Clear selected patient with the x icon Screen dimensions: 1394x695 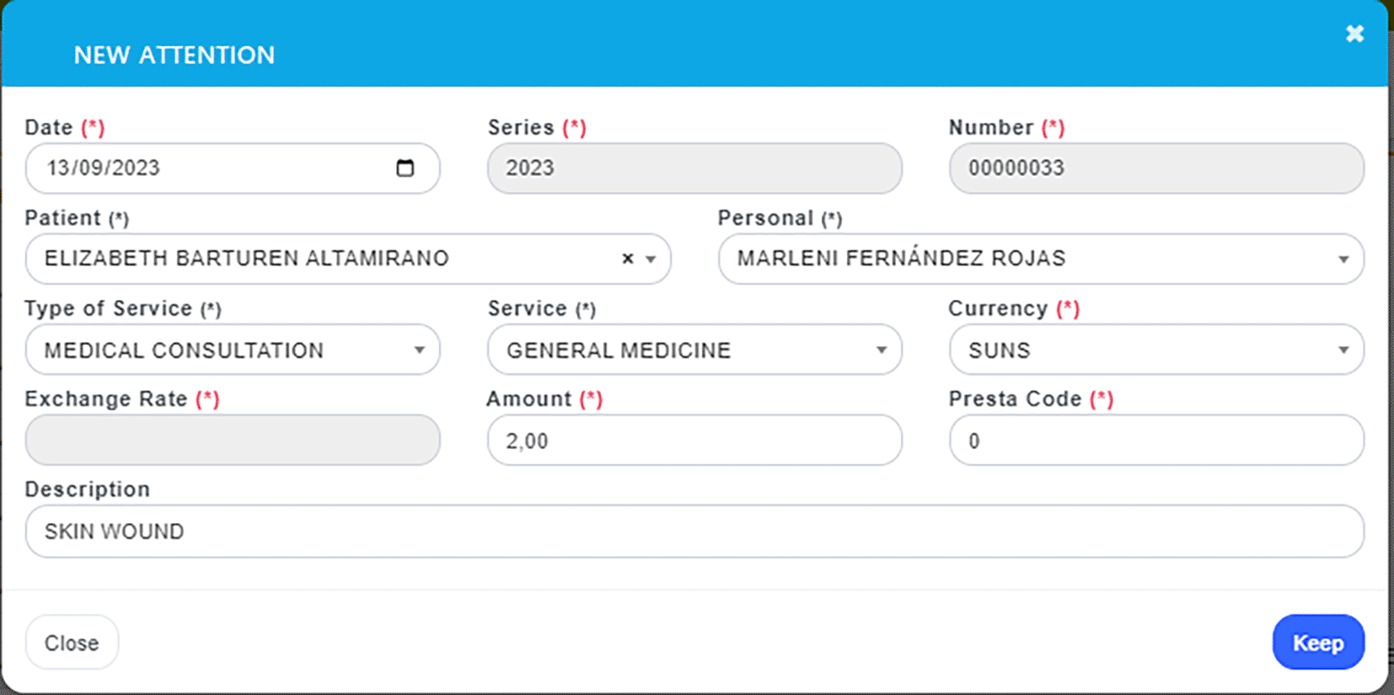click(x=627, y=259)
